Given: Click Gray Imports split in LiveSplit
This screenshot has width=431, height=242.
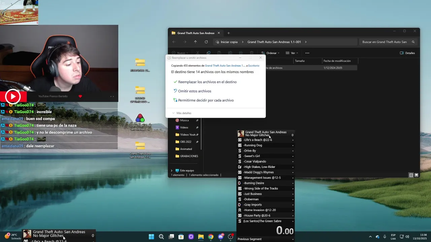Looking at the screenshot, I should [x=266, y=205].
